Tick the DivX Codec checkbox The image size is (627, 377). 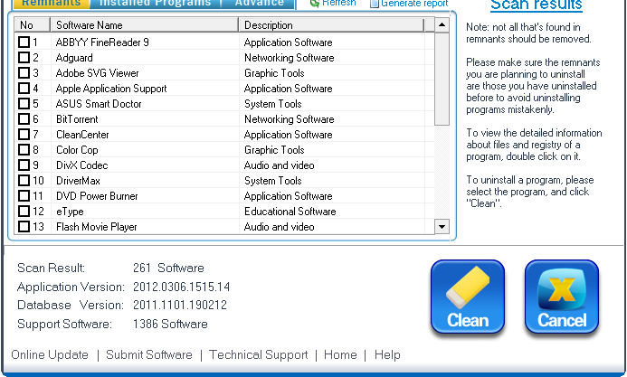(24, 165)
